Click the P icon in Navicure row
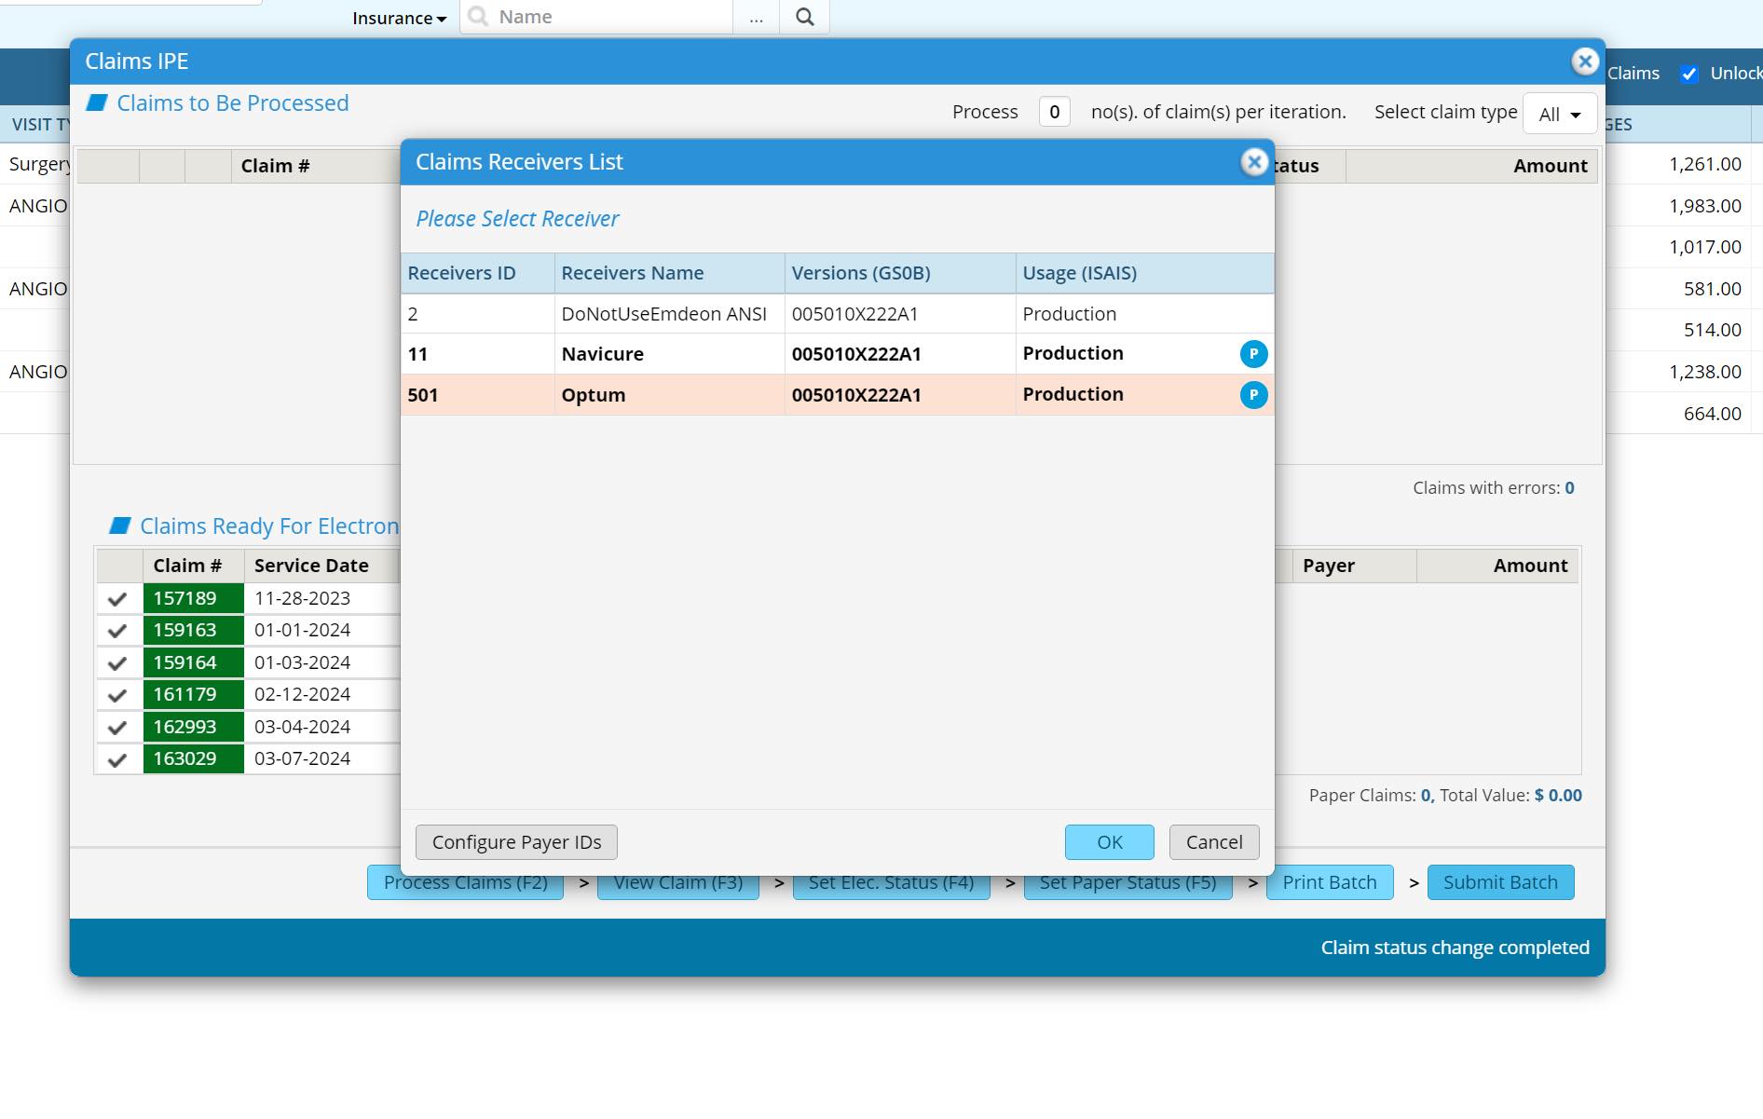Image resolution: width=1763 pixels, height=1119 pixels. (1253, 354)
